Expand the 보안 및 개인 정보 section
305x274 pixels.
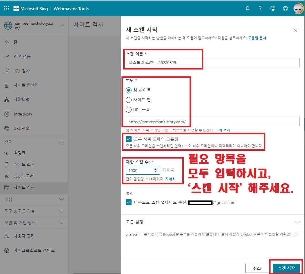pyautogui.click(x=61, y=223)
